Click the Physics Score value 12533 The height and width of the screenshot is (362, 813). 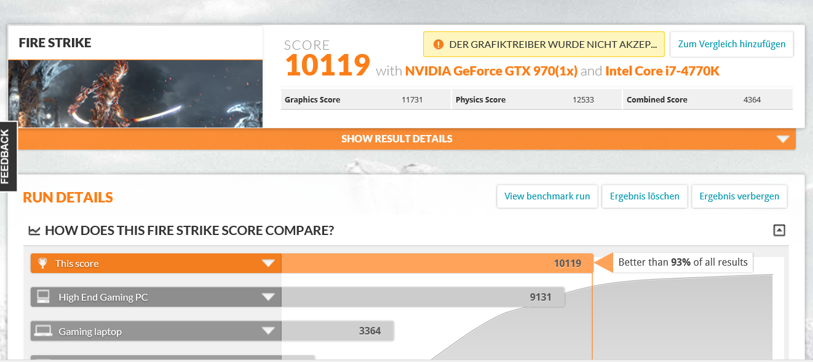pos(583,99)
